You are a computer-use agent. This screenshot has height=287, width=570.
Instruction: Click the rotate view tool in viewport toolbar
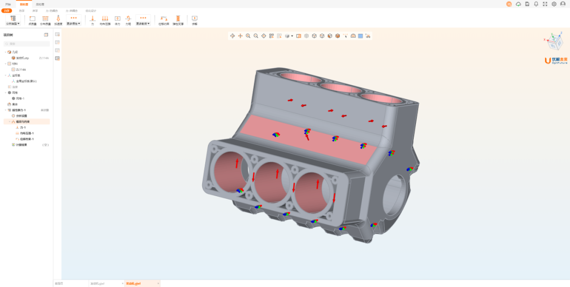[233, 36]
